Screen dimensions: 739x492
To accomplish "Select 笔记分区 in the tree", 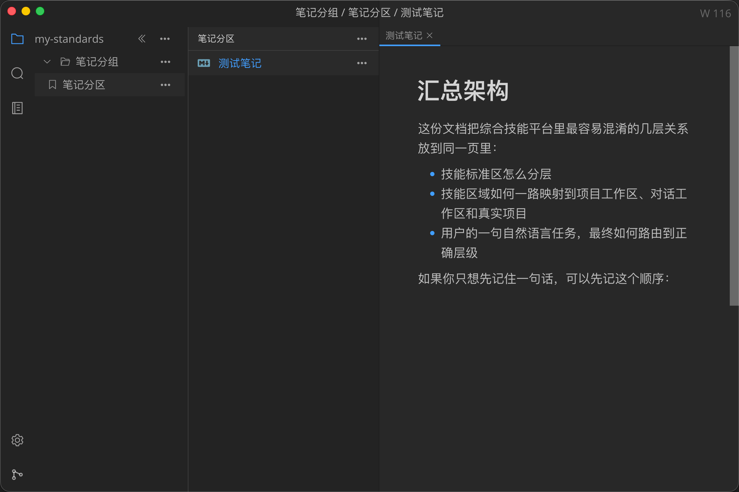I will pos(110,85).
